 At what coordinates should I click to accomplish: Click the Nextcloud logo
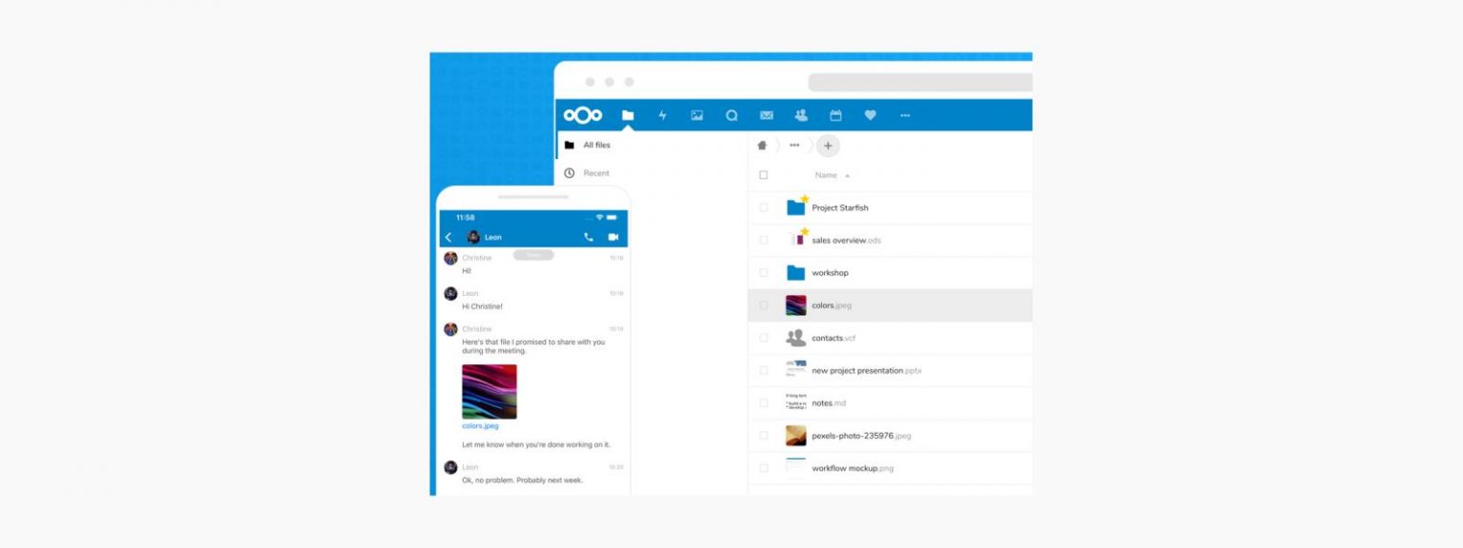584,114
